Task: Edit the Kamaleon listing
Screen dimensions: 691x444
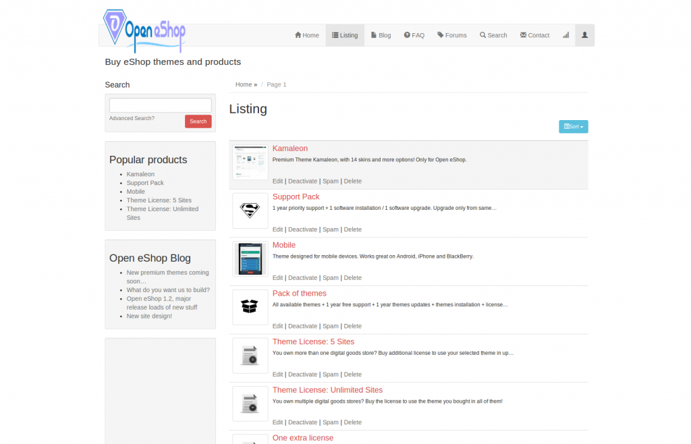Action: tap(277, 181)
